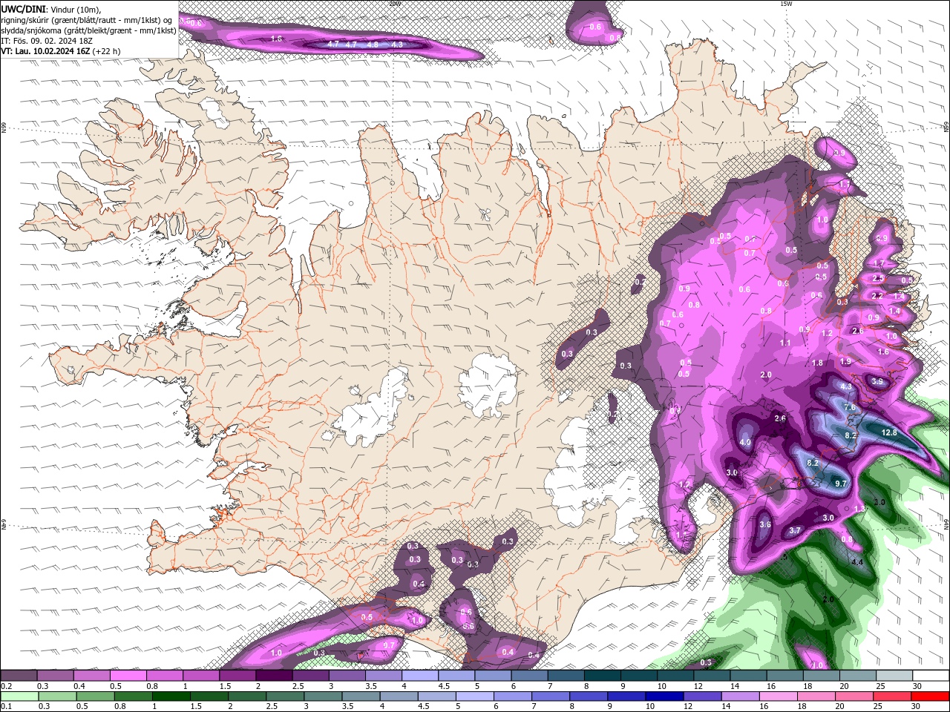This screenshot has width=950, height=712.
Task: Select the 1.8 precipitation value on the map
Action: tap(818, 363)
